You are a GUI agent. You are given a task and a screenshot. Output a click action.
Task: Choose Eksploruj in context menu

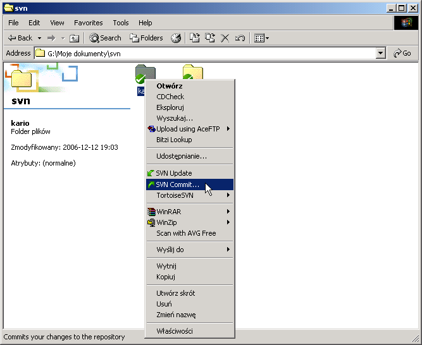pos(190,107)
